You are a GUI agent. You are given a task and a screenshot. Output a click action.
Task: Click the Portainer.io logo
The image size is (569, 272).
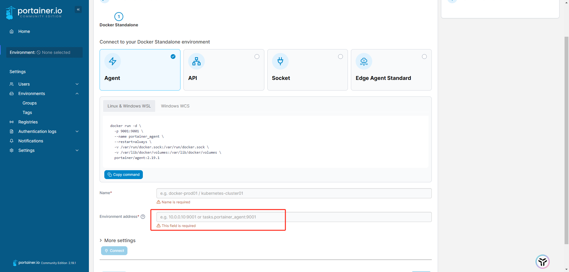[34, 13]
